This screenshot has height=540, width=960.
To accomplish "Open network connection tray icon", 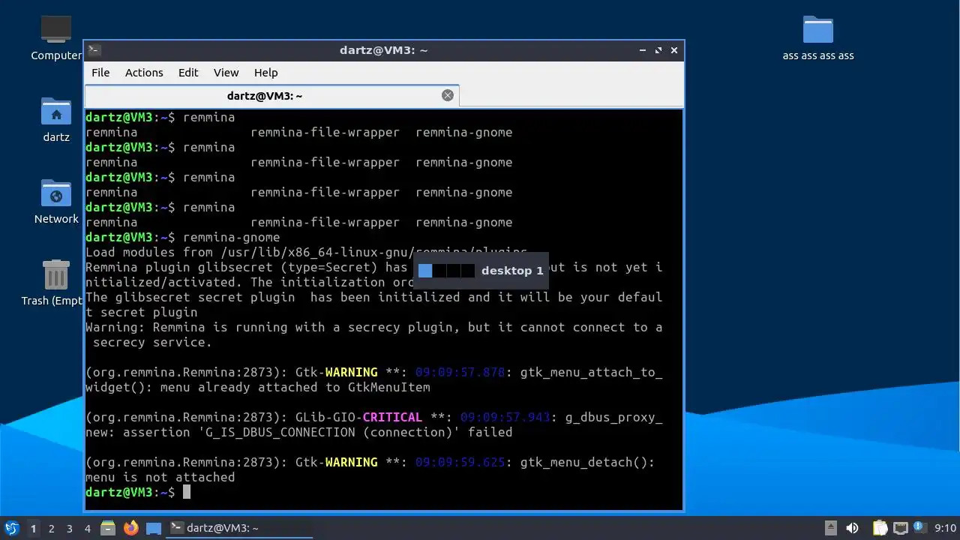I will tap(901, 528).
